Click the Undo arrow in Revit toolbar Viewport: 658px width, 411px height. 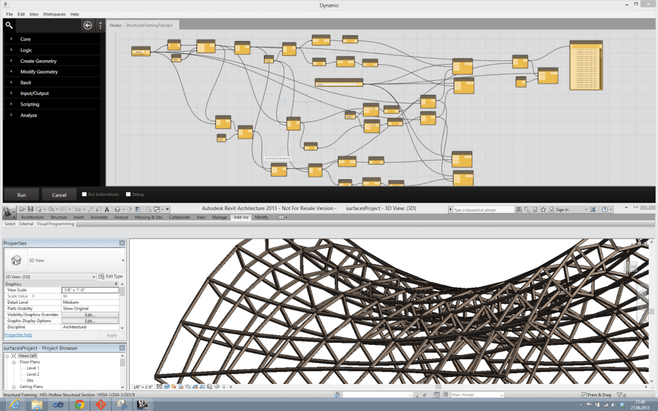(50, 209)
